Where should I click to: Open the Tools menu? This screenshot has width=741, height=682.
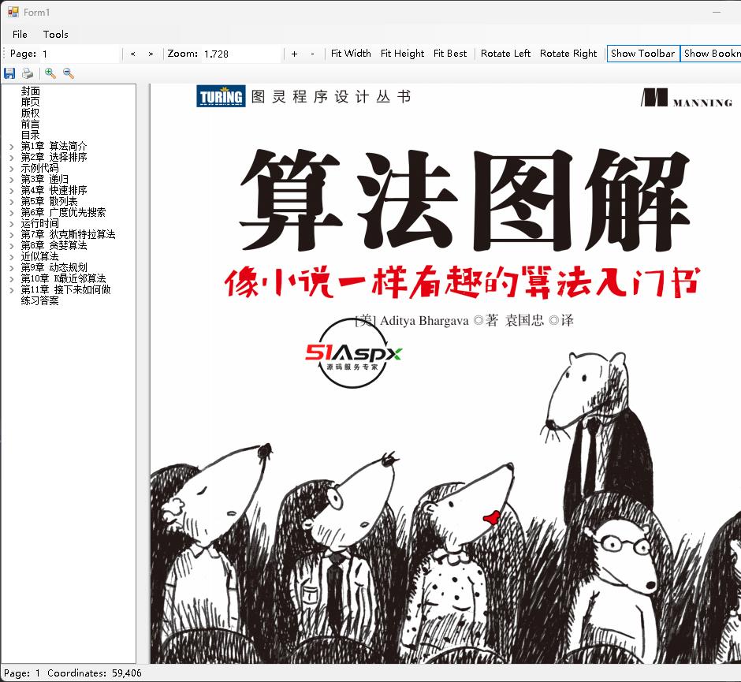click(56, 35)
